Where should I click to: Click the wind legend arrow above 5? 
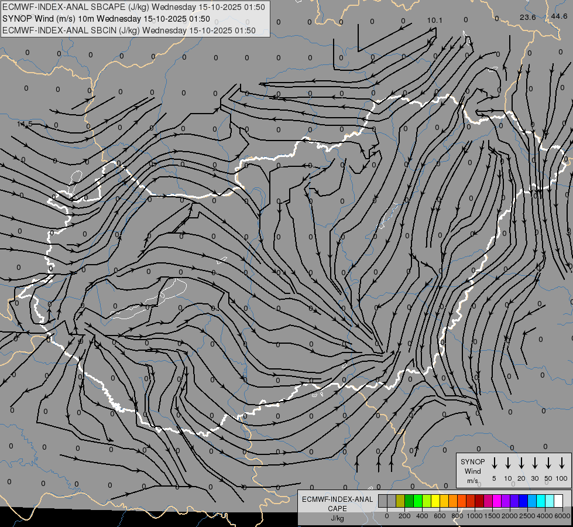[494, 463]
